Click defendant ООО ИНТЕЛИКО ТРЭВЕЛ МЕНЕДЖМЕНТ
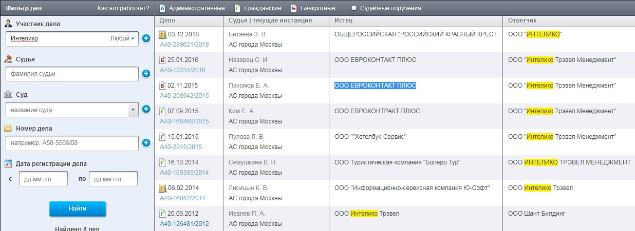635x231 pixels. click(569, 162)
